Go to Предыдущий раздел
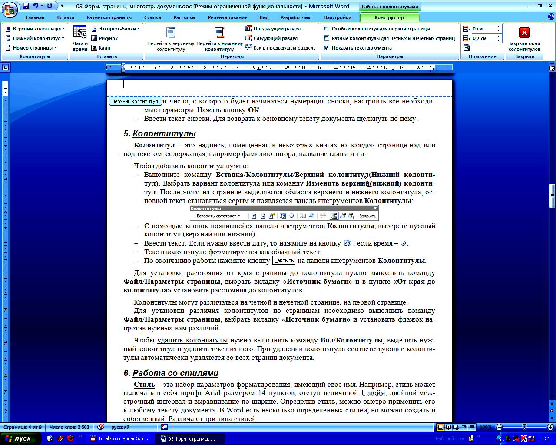This screenshot has height=445, width=556. (x=273, y=29)
